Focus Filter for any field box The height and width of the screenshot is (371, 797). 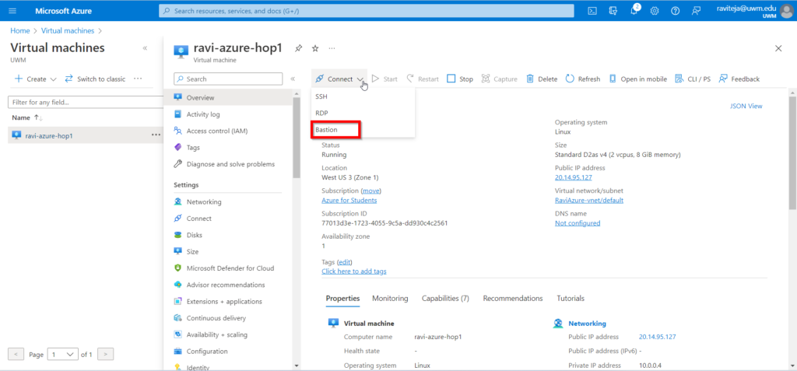coord(86,102)
